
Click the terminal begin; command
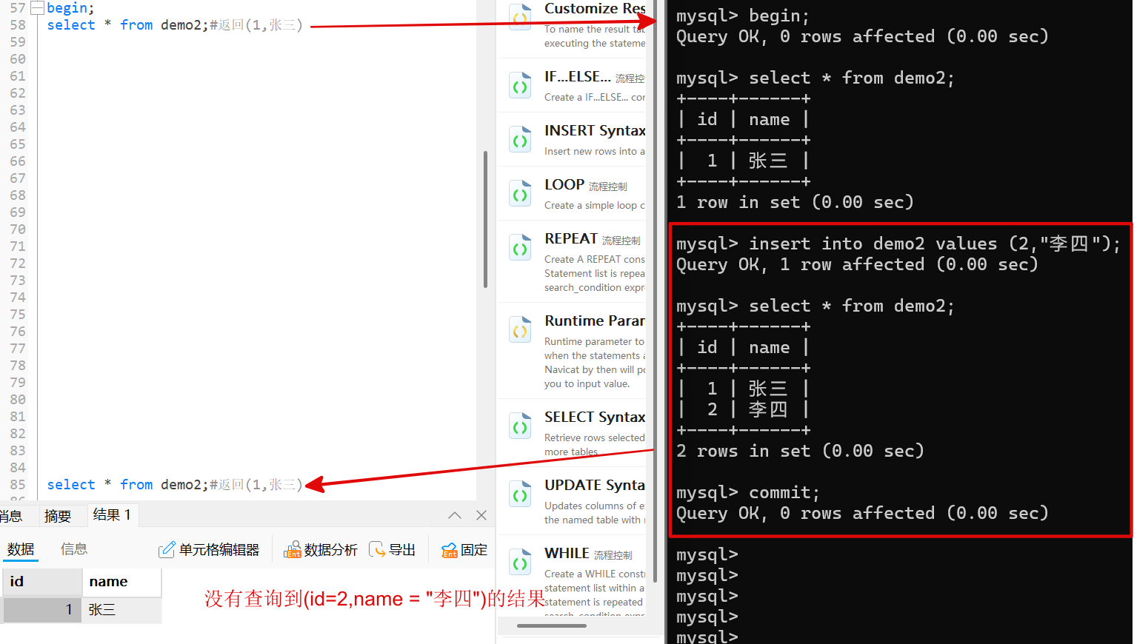pos(779,16)
